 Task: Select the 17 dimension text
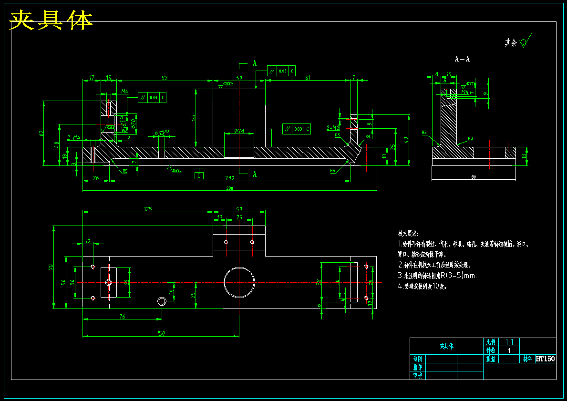[x=92, y=78]
